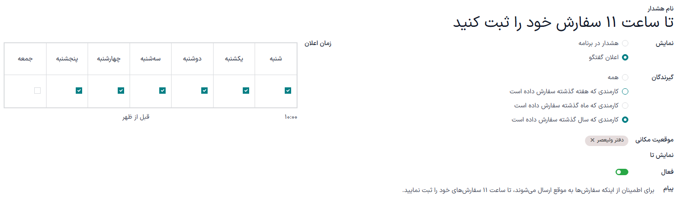Select employees who ordered last month
Screen dimensions: 679x207
pyautogui.click(x=625, y=106)
